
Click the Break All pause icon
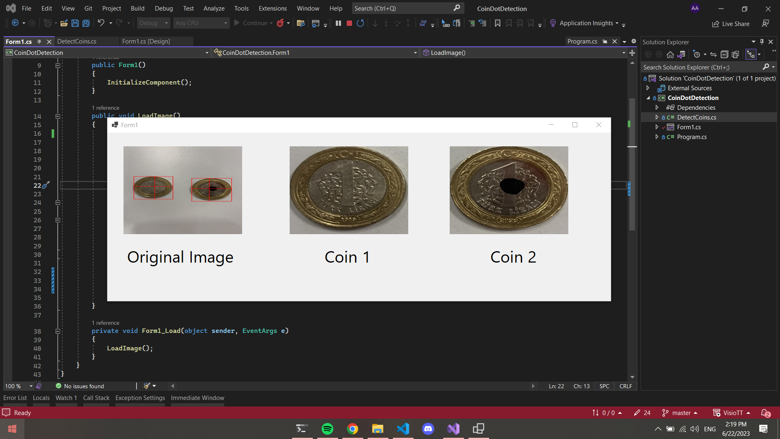(338, 23)
